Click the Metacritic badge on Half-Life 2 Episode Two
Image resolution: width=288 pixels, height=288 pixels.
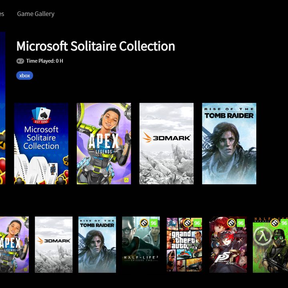tap(144, 223)
